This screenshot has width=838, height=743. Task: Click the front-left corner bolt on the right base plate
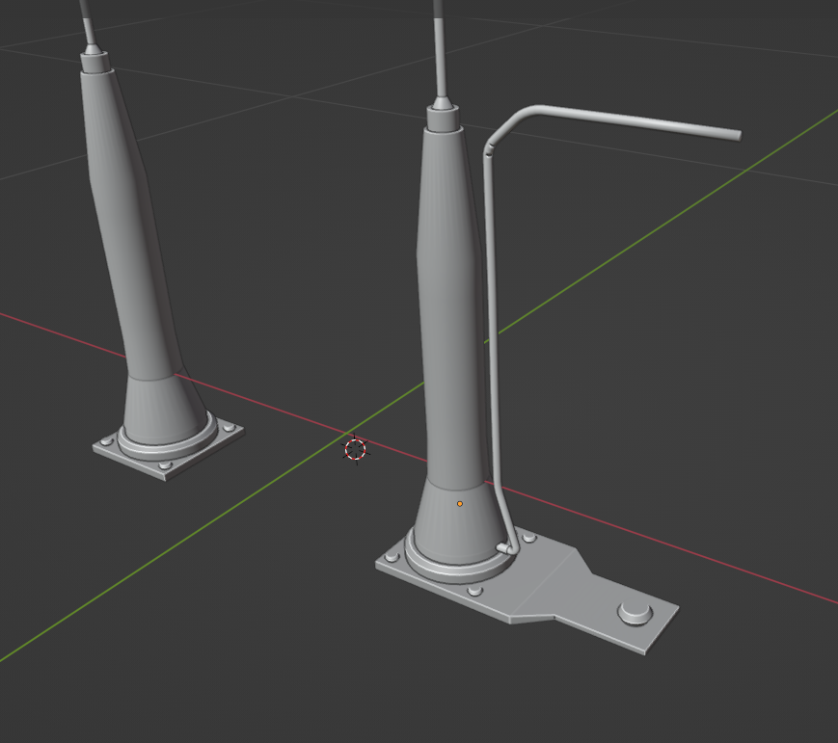392,558
